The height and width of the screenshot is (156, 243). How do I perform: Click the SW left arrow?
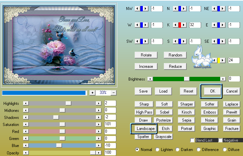[x=137, y=41]
